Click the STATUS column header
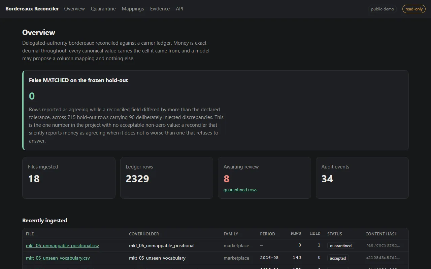 [x=335, y=234]
